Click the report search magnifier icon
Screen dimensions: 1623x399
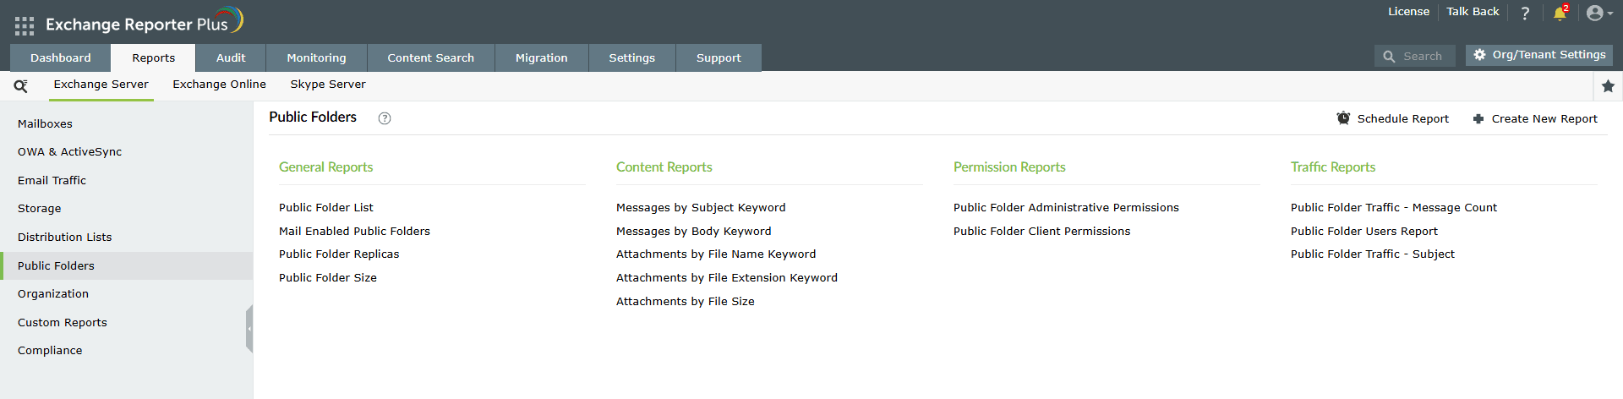[21, 85]
